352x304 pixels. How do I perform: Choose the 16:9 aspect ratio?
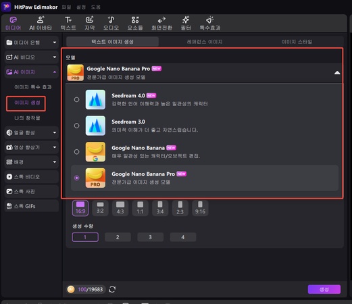point(80,208)
